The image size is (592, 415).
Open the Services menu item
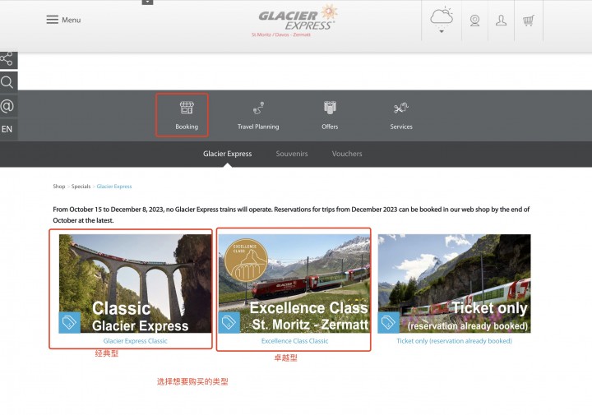401,115
